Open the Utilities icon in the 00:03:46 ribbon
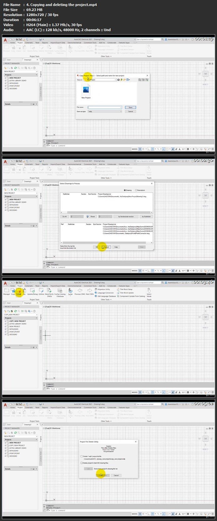 click(x=41, y=291)
